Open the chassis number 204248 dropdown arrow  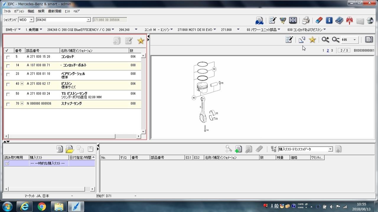click(88, 20)
